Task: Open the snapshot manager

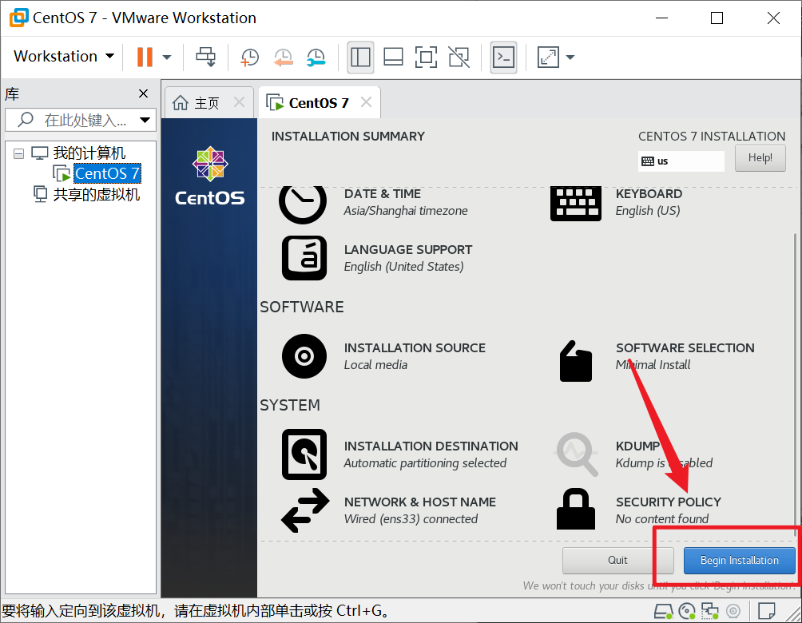Action: click(x=316, y=58)
